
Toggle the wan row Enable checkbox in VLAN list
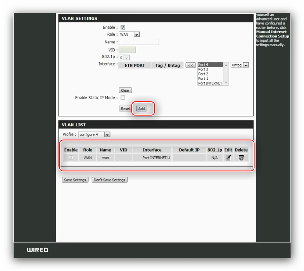71,158
